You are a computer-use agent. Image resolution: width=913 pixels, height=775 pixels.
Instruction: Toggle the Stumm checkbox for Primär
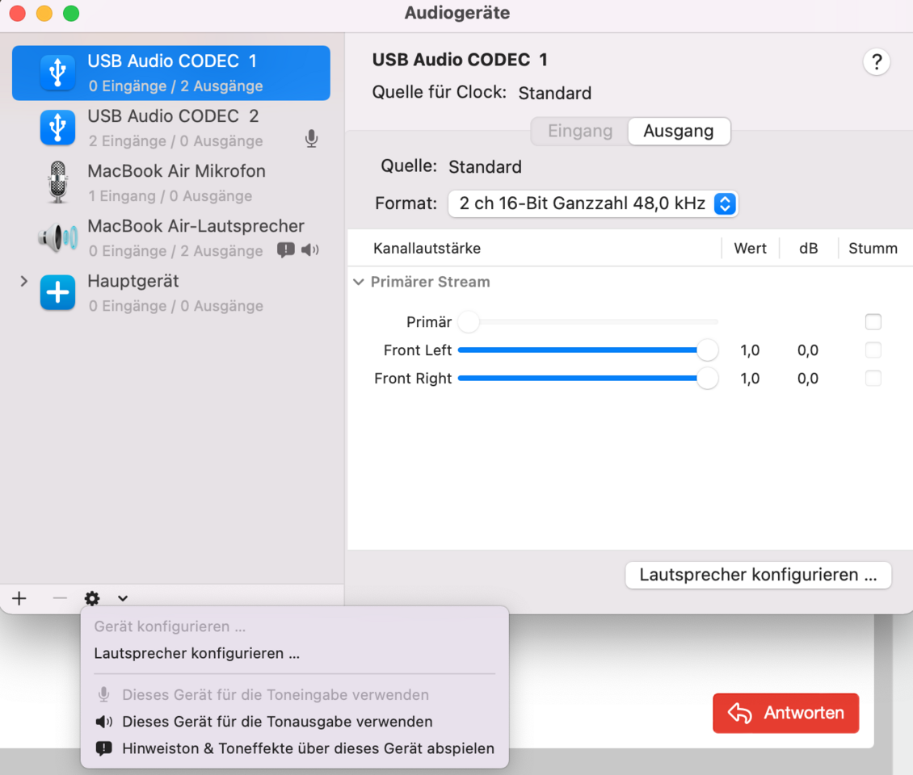(873, 322)
